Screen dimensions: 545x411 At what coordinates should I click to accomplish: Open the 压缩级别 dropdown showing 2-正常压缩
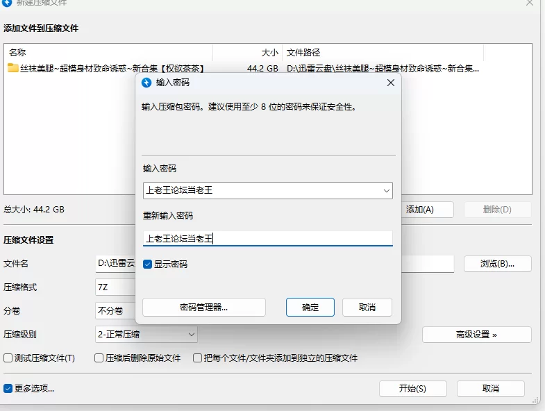[x=146, y=335]
